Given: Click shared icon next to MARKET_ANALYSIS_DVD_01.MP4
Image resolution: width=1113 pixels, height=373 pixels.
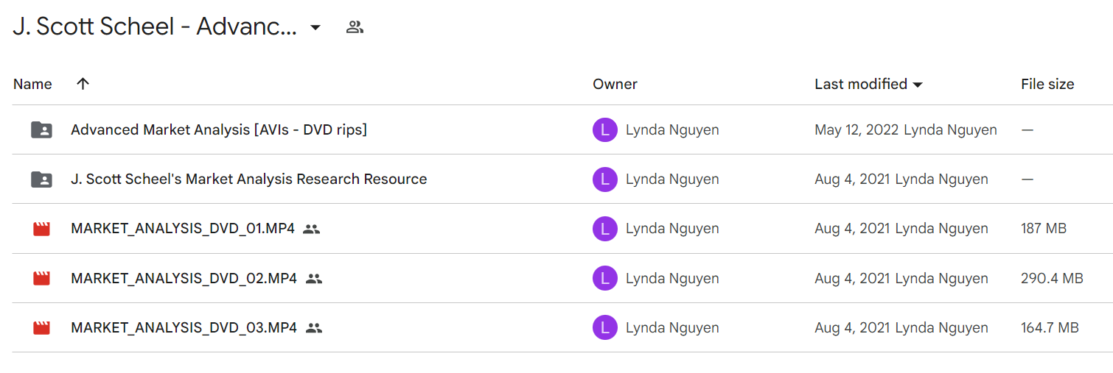Looking at the screenshot, I should [311, 229].
